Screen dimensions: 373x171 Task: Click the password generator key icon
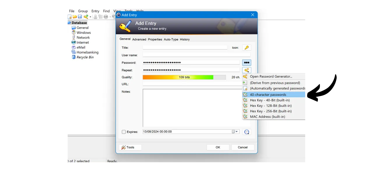[247, 70]
